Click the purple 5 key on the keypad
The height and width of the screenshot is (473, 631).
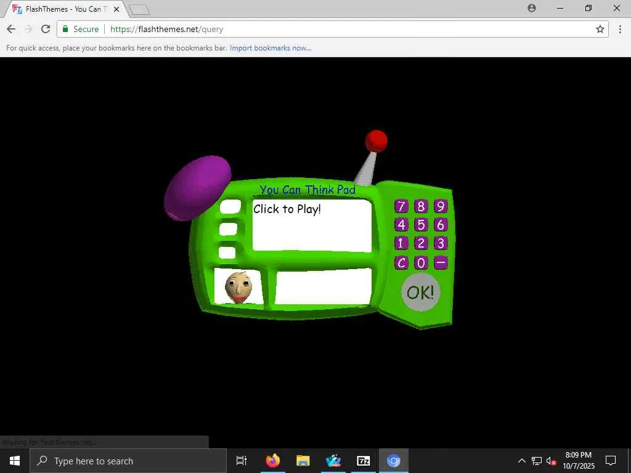[421, 224]
